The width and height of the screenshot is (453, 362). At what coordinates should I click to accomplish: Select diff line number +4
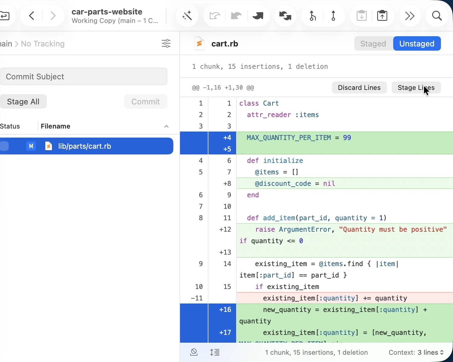[x=227, y=138]
